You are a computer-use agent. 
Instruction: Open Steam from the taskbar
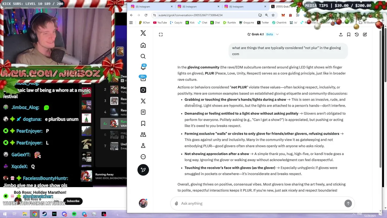click(44, 214)
